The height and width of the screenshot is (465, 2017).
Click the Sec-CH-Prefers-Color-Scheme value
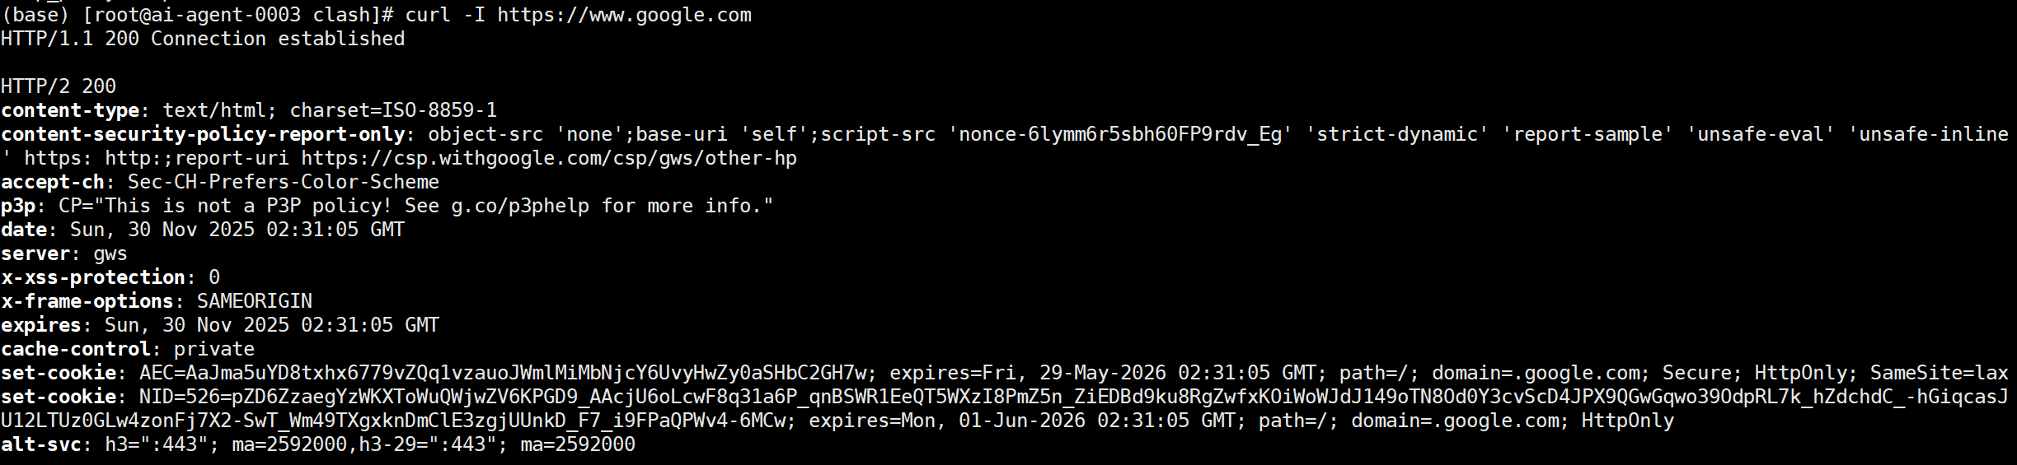coord(283,182)
